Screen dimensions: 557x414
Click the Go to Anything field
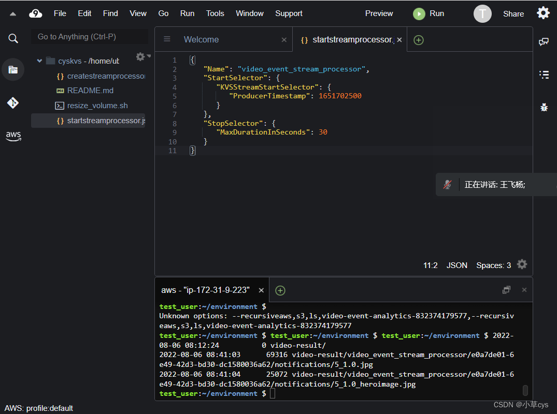pos(90,37)
